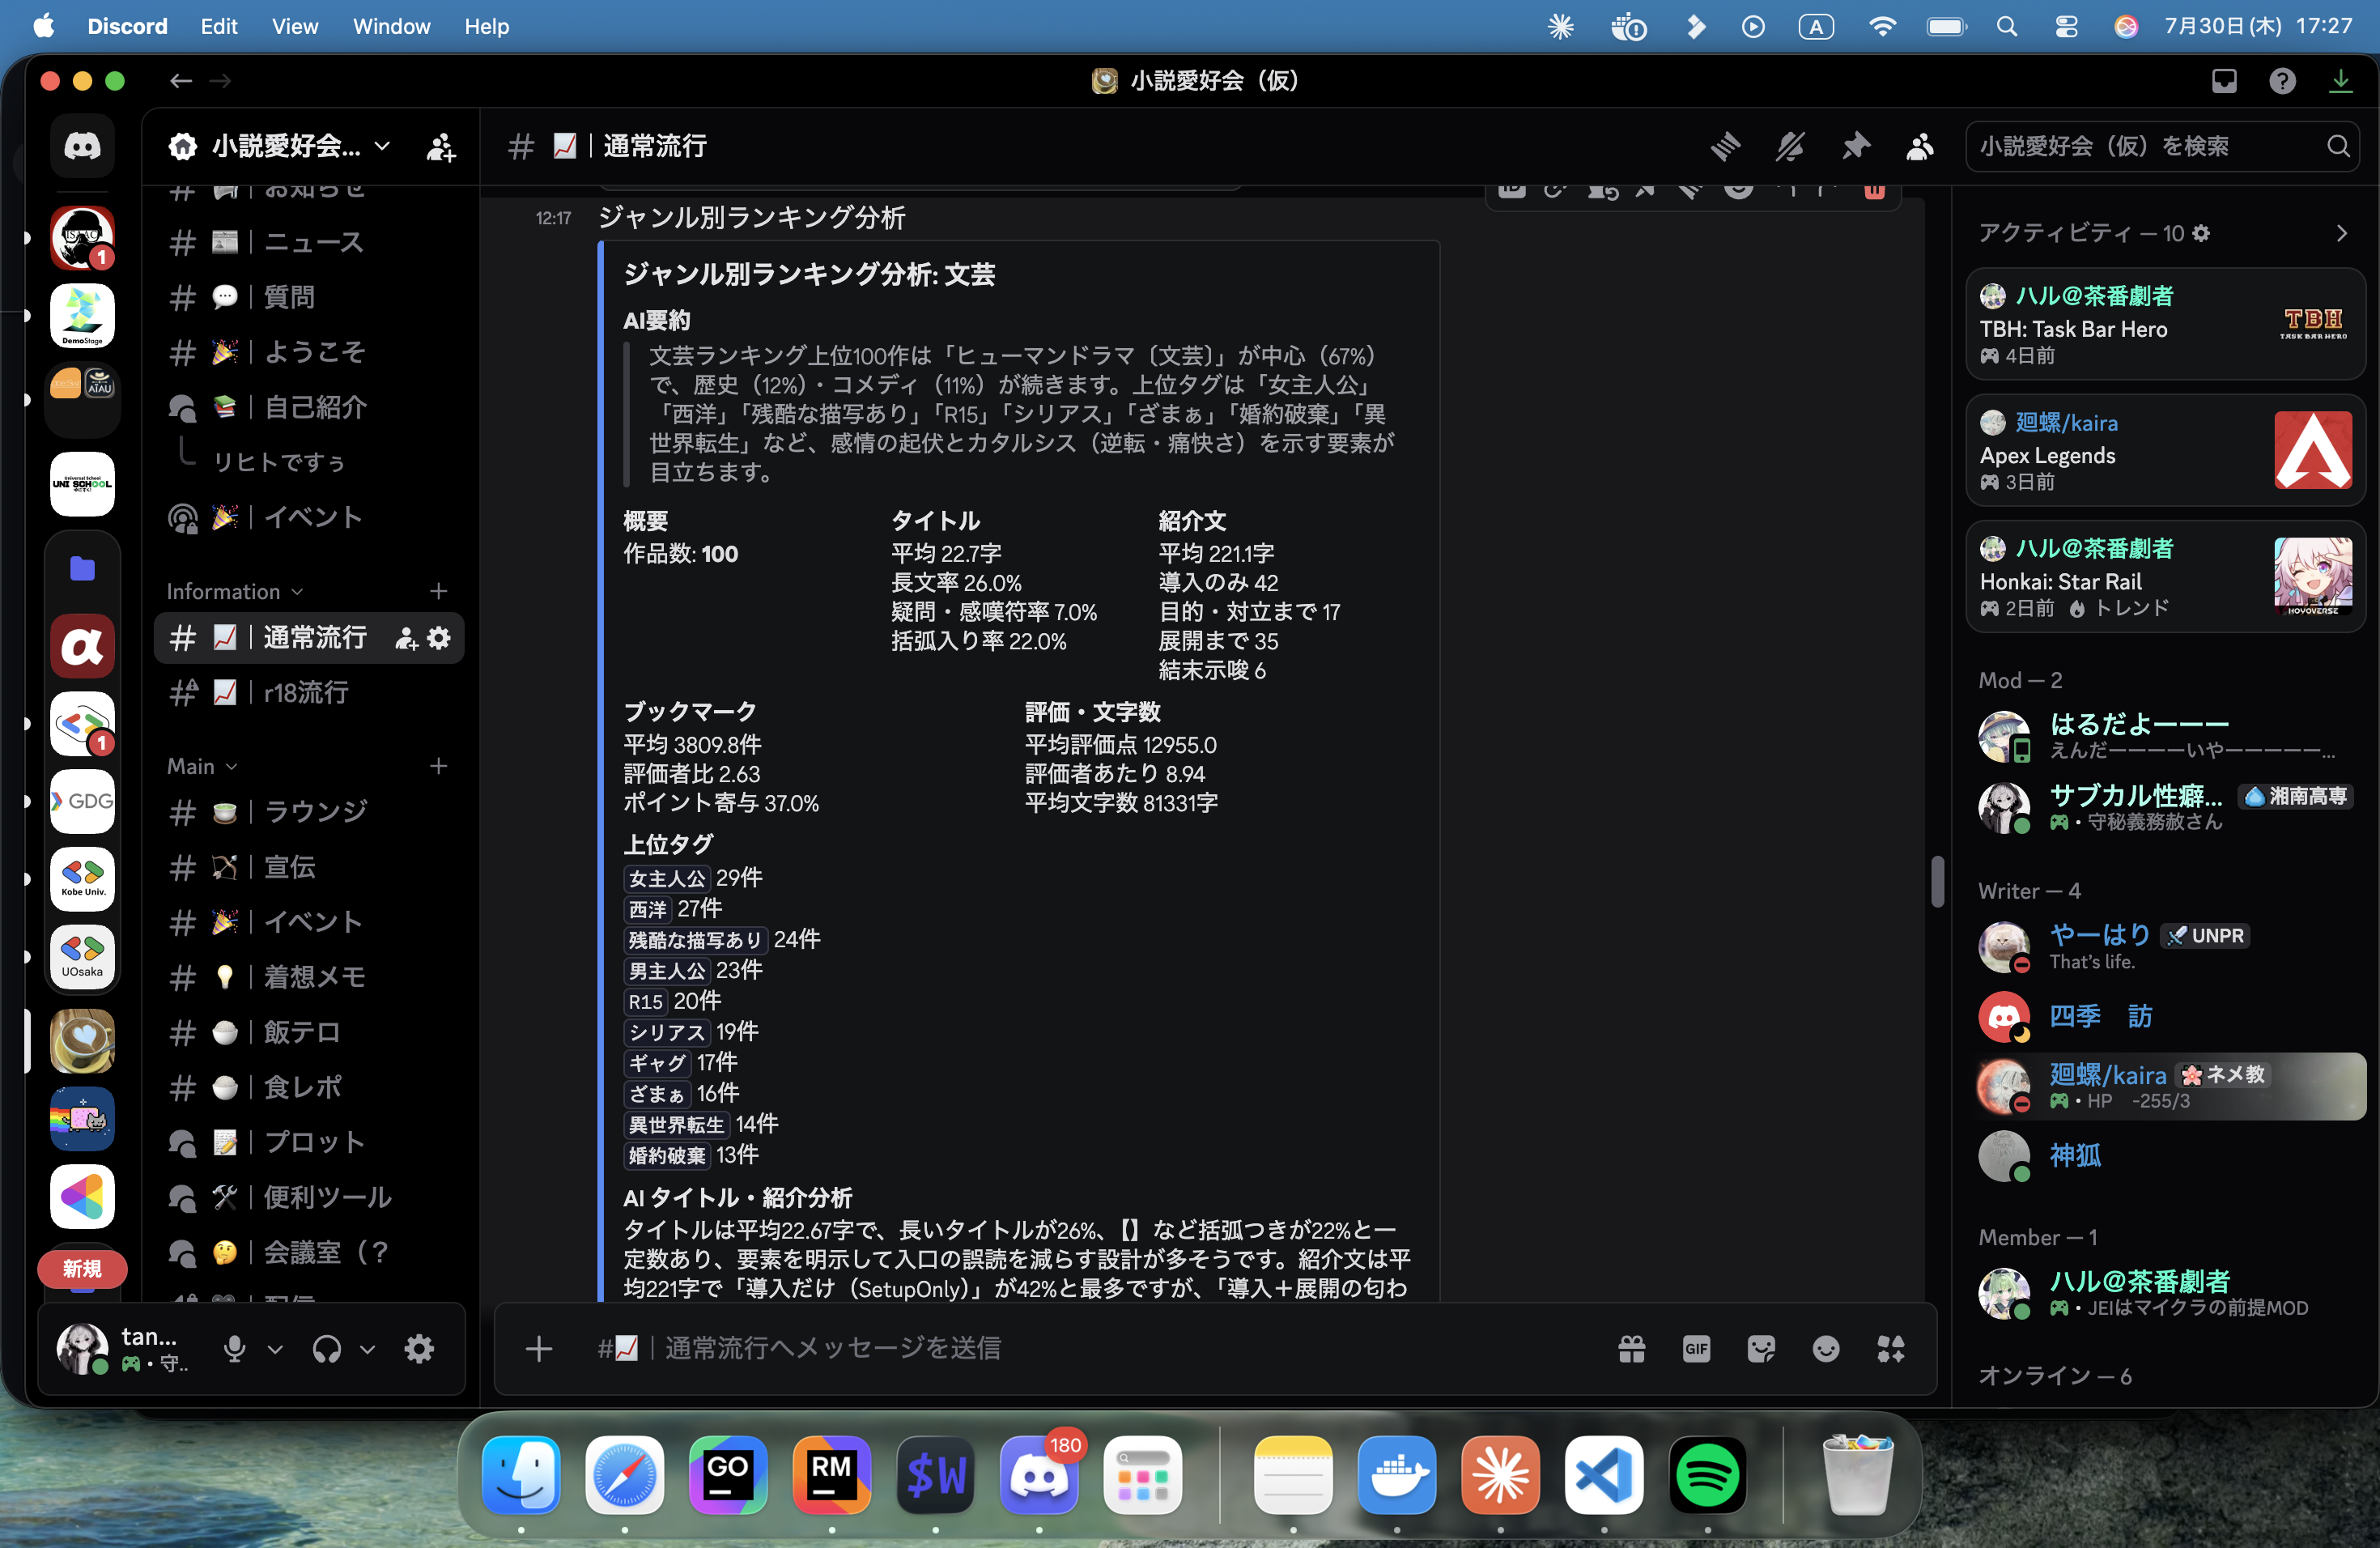Open the Edit menu in menu bar
The image size is (2380, 1548).
point(218,26)
